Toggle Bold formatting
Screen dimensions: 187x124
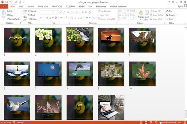click(41, 18)
